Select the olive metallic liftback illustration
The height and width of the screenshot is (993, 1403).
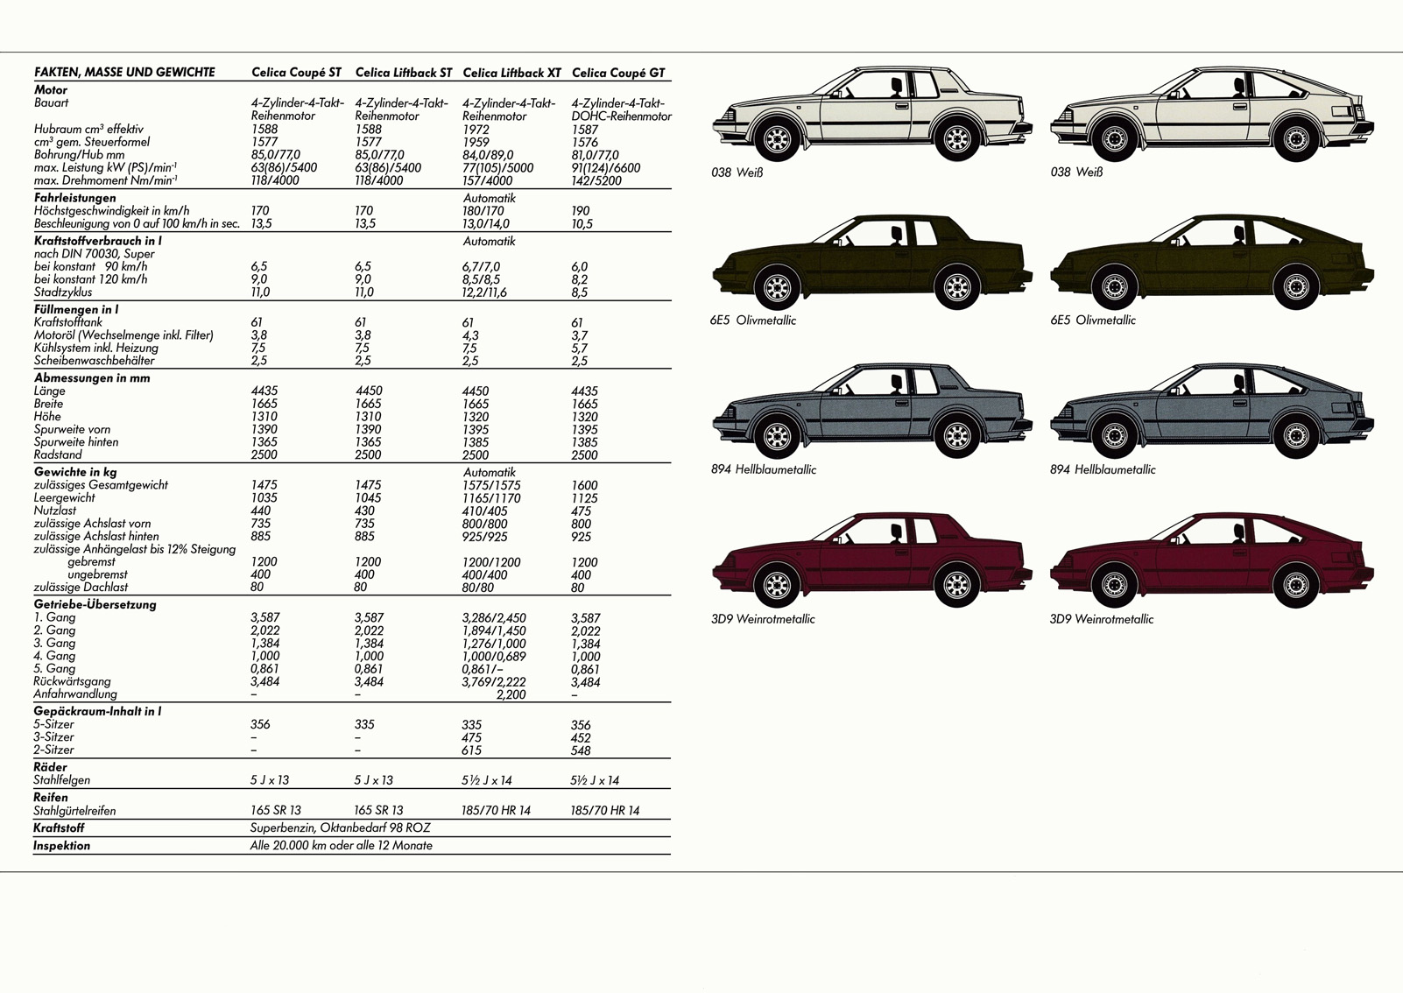point(1212,262)
